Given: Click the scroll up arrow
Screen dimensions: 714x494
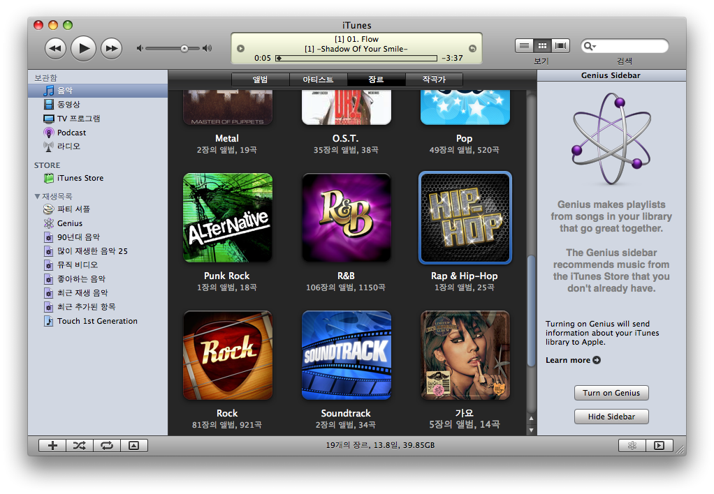Looking at the screenshot, I should click(x=531, y=419).
